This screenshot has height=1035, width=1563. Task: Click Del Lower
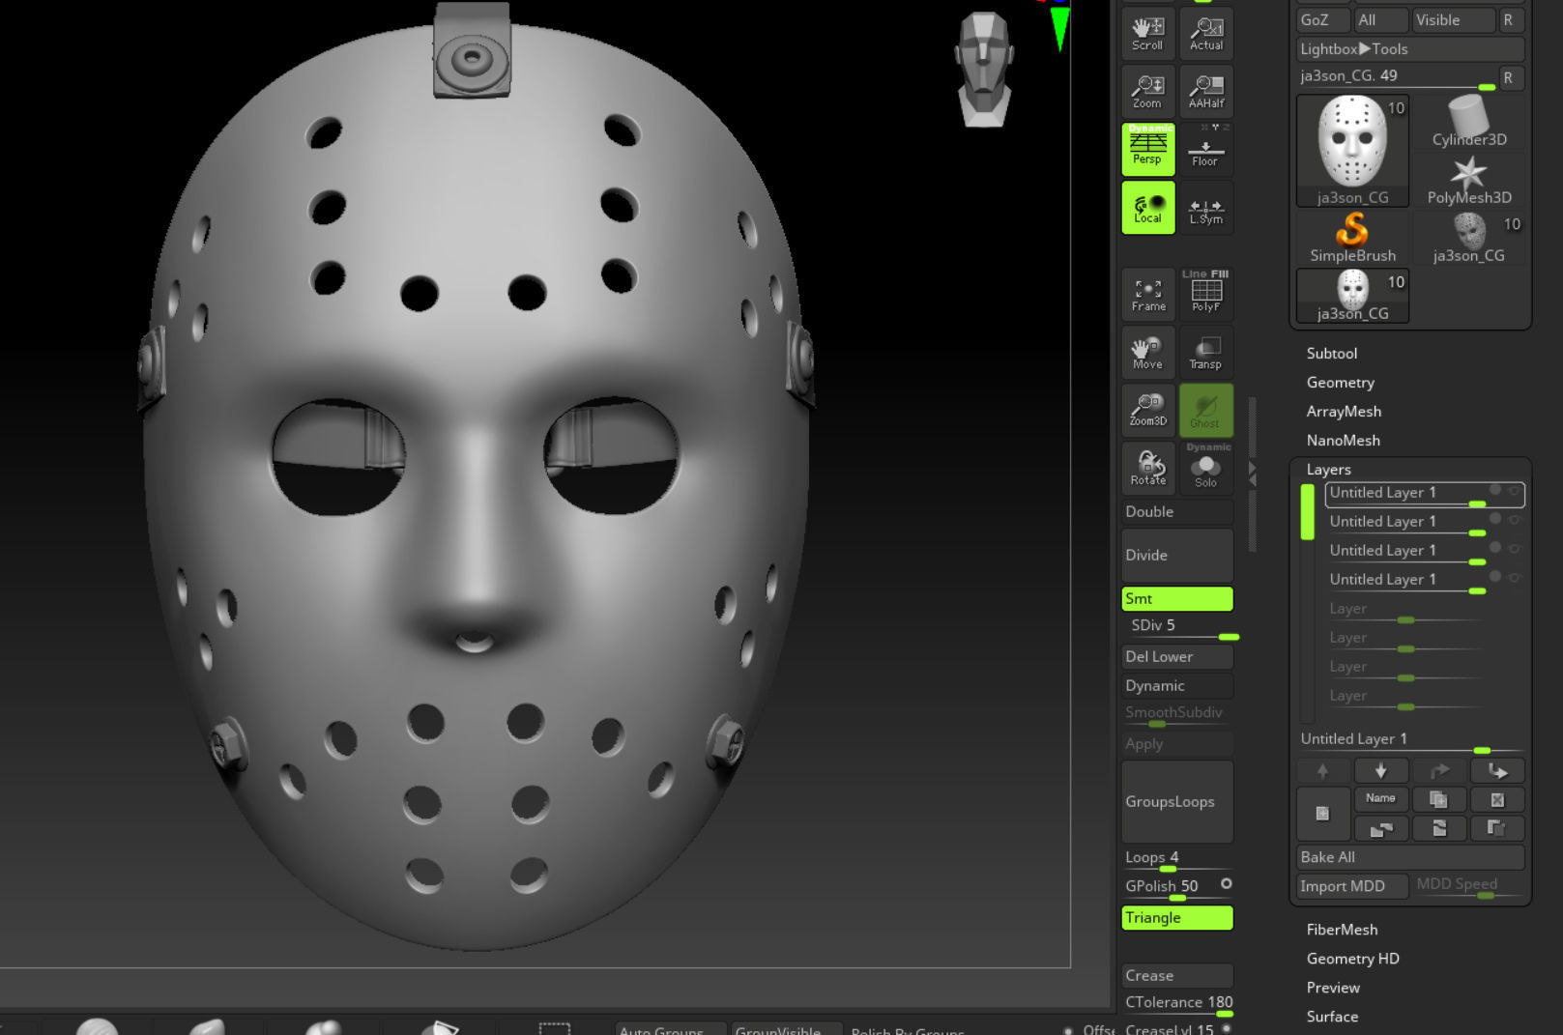click(1176, 656)
